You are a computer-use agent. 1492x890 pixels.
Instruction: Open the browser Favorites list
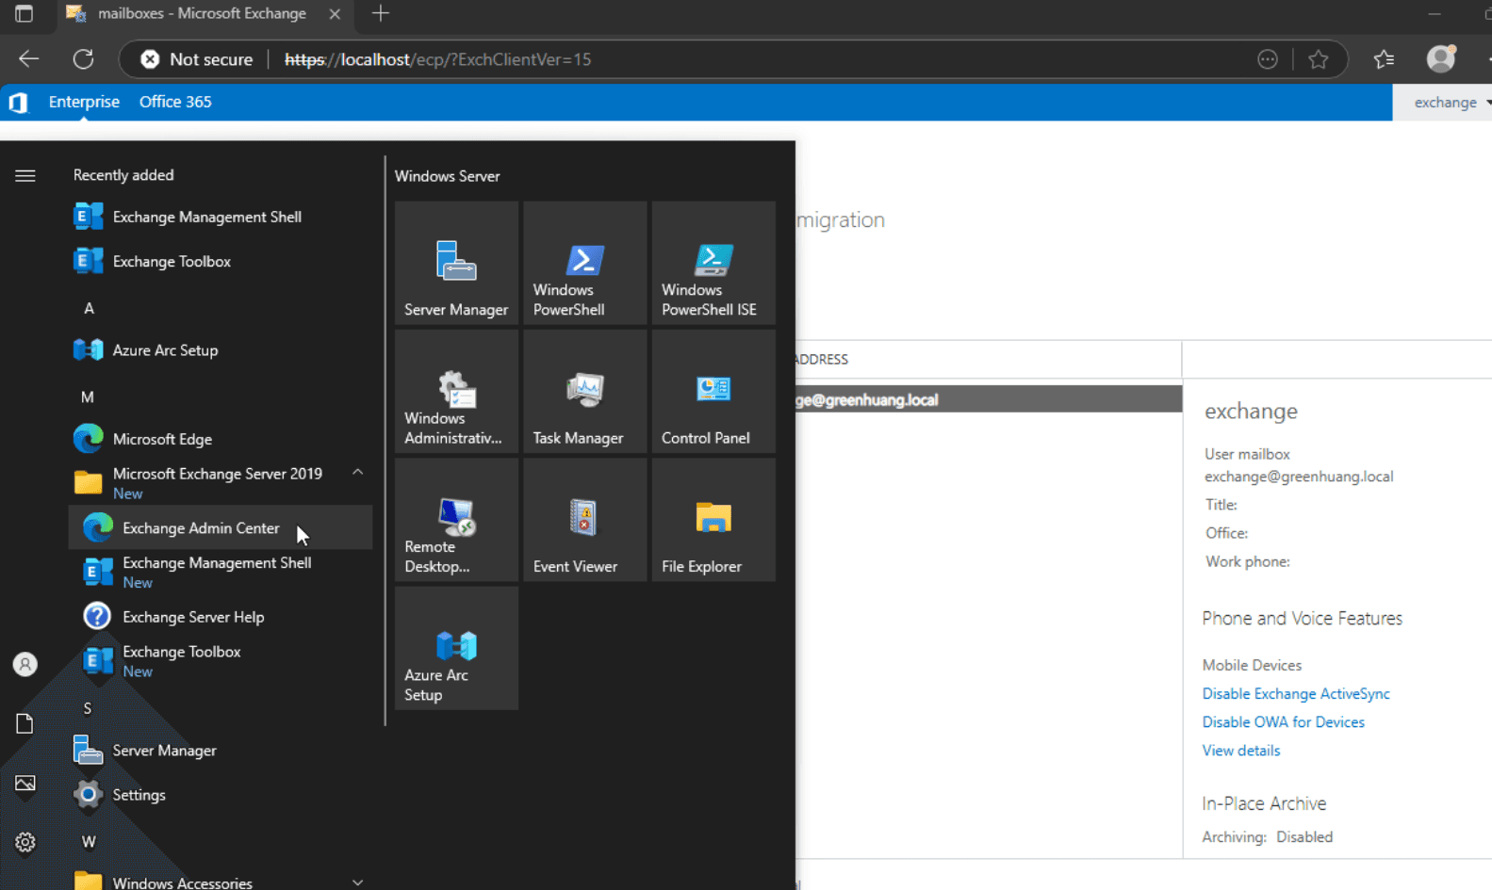click(1384, 59)
